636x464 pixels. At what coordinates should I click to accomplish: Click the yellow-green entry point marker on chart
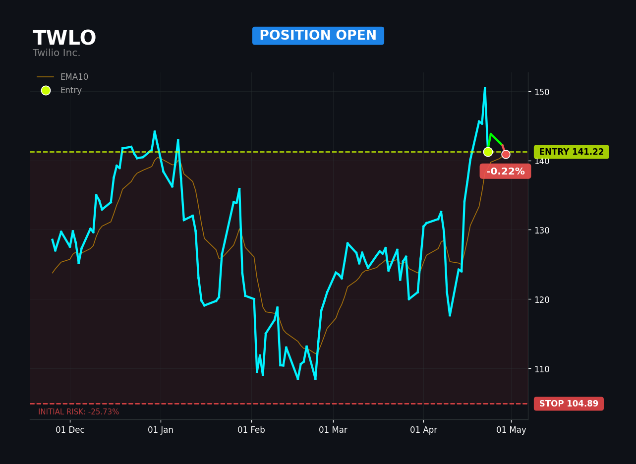tap(488, 152)
